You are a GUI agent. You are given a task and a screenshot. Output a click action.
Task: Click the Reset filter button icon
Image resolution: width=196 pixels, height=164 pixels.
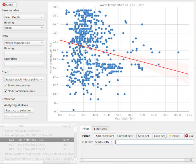pyautogui.click(x=170, y=136)
